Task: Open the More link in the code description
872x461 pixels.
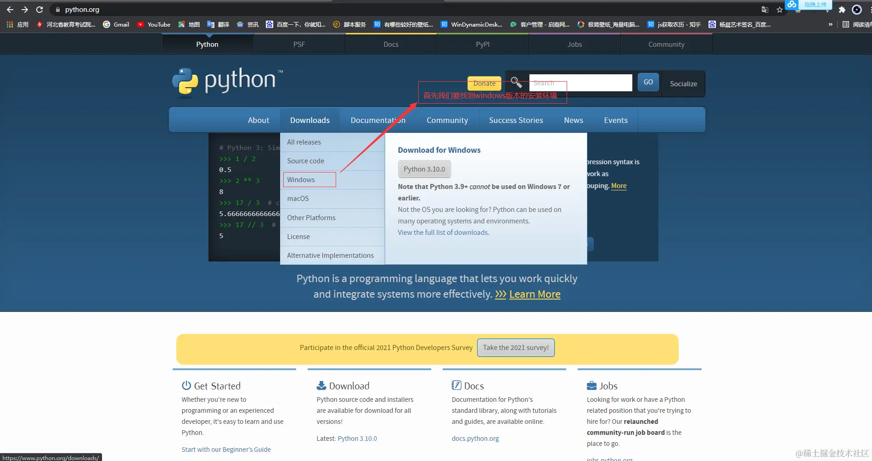Action: point(619,186)
